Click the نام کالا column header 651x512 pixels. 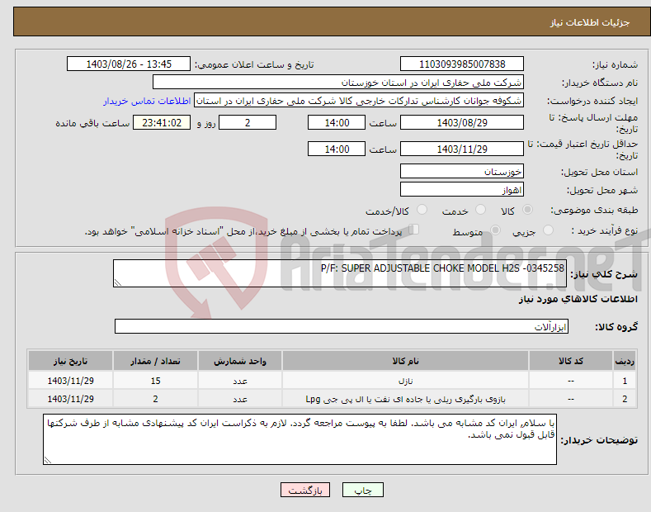pos(405,361)
